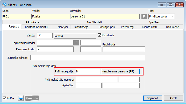
Task: Click the Uzvārds field with persona 01
Action: 105,16
